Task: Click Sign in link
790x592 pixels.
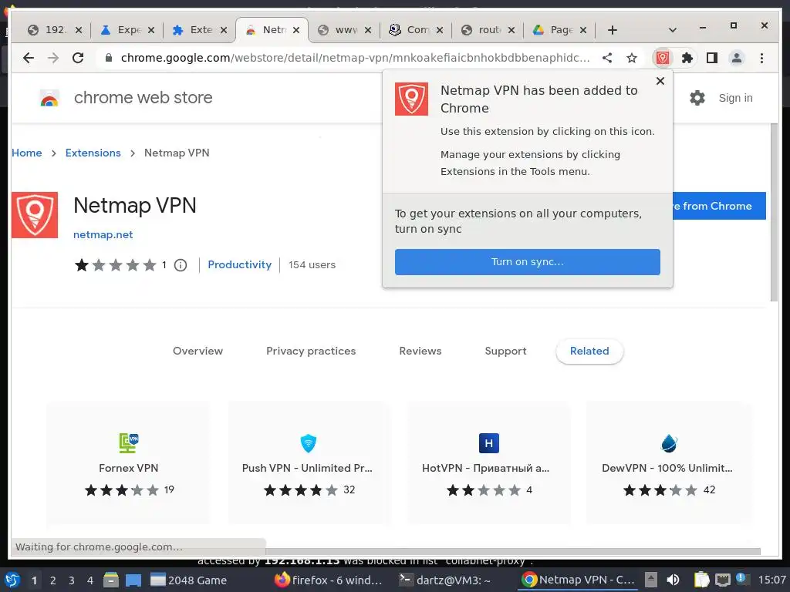Action: click(735, 98)
